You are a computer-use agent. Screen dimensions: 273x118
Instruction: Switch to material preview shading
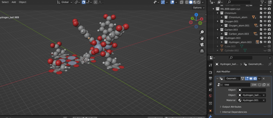(x=195, y=2)
